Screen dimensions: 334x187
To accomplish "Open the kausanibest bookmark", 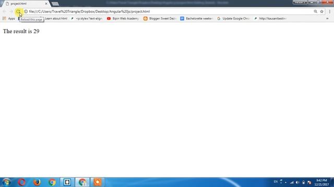I will pyautogui.click(x=270, y=19).
